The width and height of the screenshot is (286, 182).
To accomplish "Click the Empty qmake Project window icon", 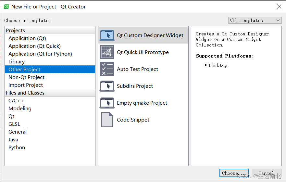I will coord(107,103).
